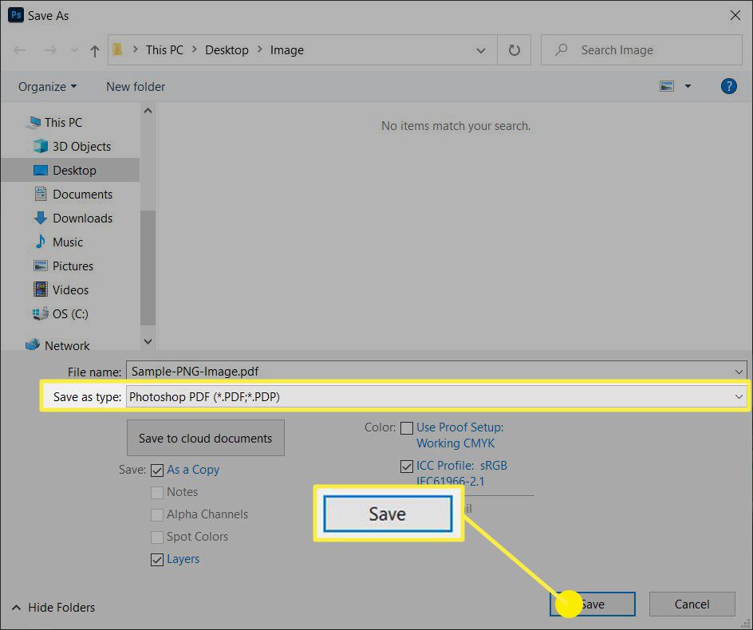Open Music in the sidebar
The height and width of the screenshot is (630, 753).
(67, 242)
